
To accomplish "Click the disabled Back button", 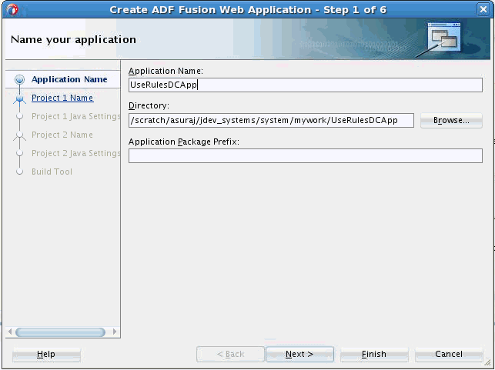I will pyautogui.click(x=230, y=354).
